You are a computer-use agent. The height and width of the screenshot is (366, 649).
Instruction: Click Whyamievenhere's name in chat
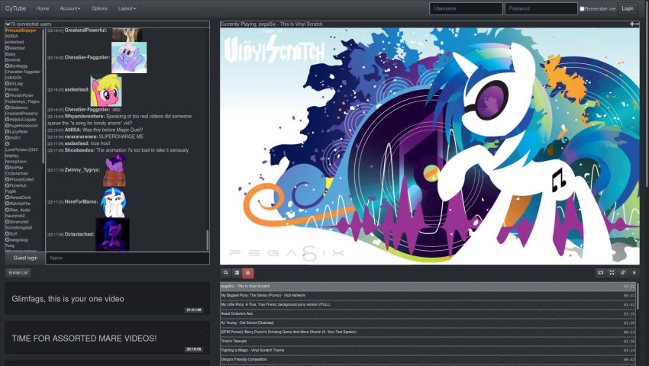pyautogui.click(x=85, y=117)
